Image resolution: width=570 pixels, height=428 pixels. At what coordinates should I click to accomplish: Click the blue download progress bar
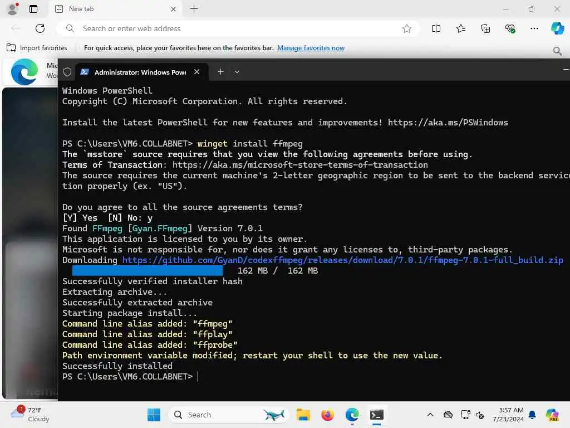(147, 270)
